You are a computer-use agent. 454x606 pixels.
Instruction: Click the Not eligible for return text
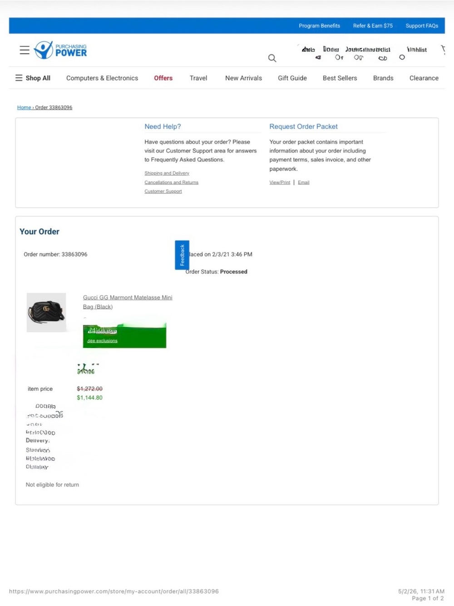click(x=52, y=485)
